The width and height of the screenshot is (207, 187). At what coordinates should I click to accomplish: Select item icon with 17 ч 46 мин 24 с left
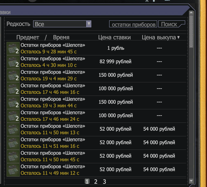[x=13, y=116]
